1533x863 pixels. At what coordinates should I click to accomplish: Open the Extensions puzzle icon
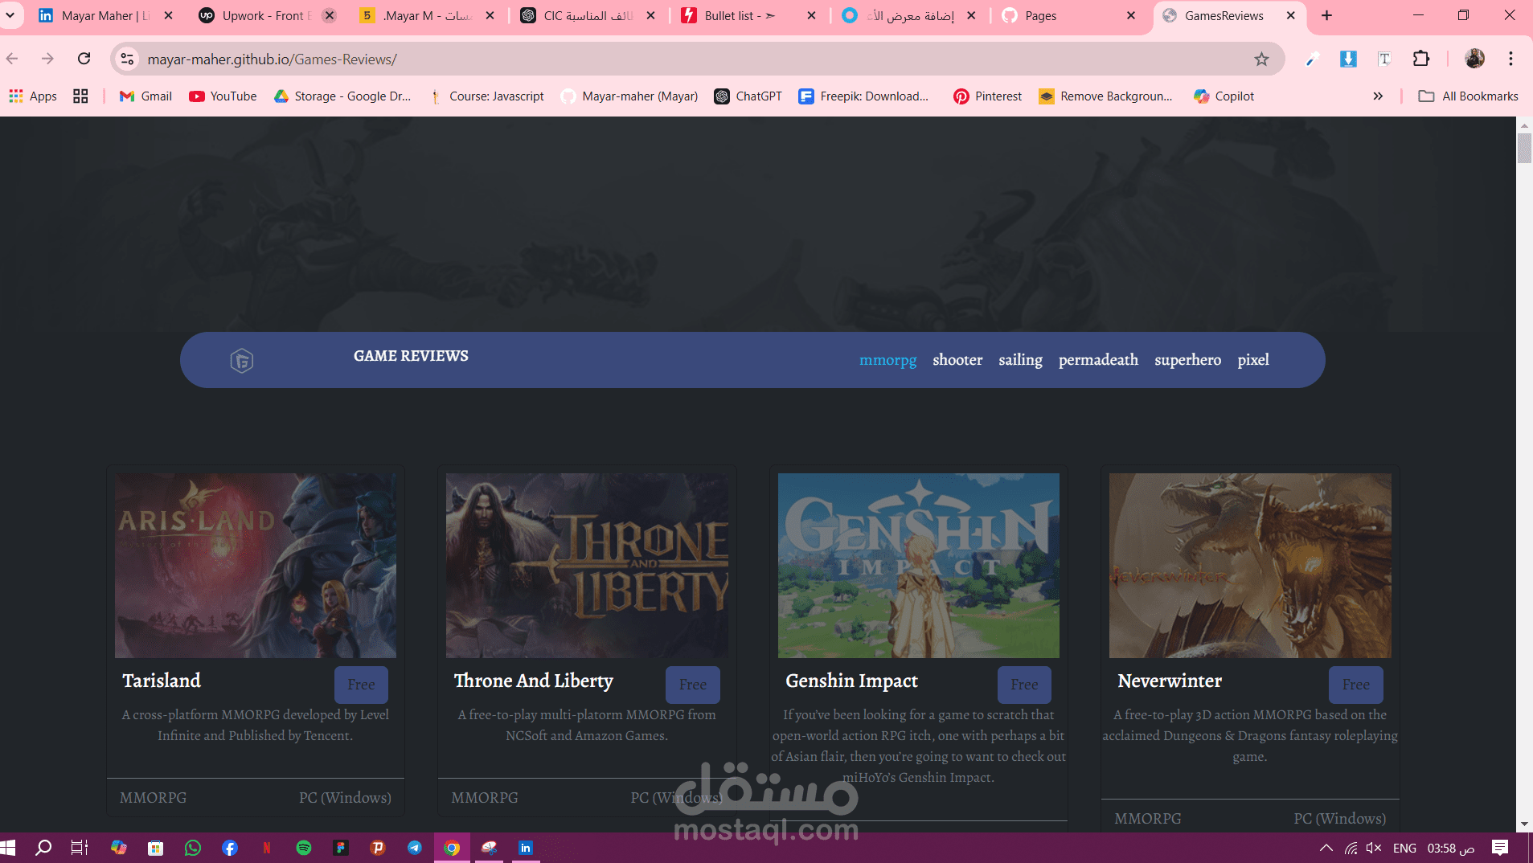tap(1420, 59)
